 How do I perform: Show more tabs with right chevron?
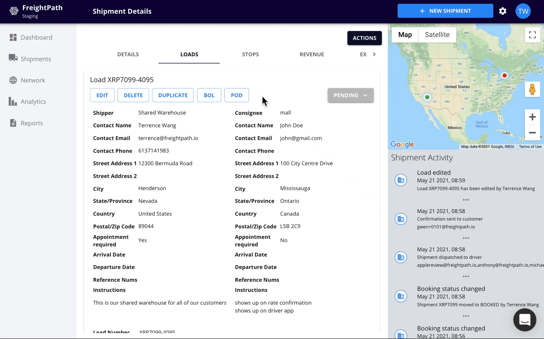(374, 54)
